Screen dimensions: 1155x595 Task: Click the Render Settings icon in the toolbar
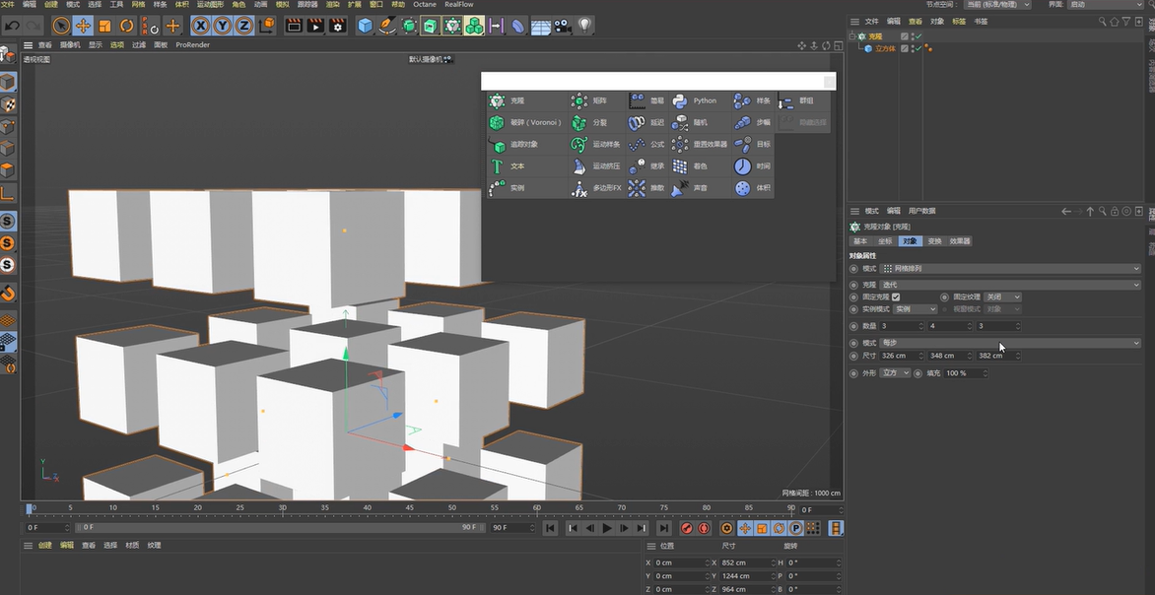[x=337, y=25]
